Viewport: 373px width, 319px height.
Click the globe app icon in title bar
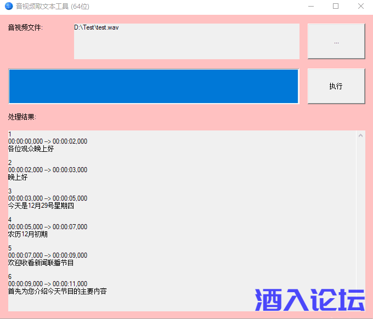click(8, 7)
